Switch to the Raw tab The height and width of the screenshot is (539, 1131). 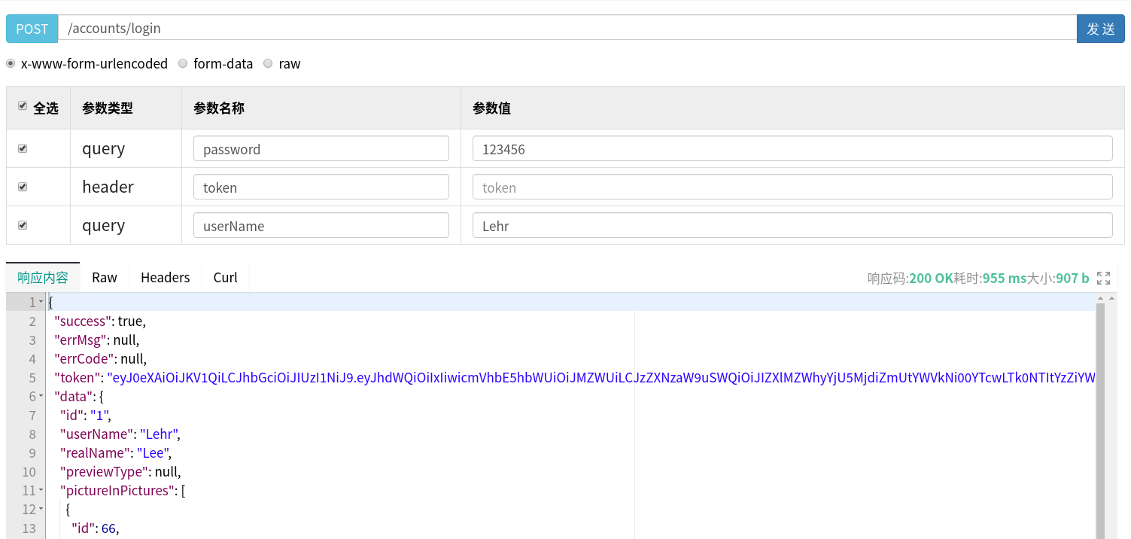point(105,277)
